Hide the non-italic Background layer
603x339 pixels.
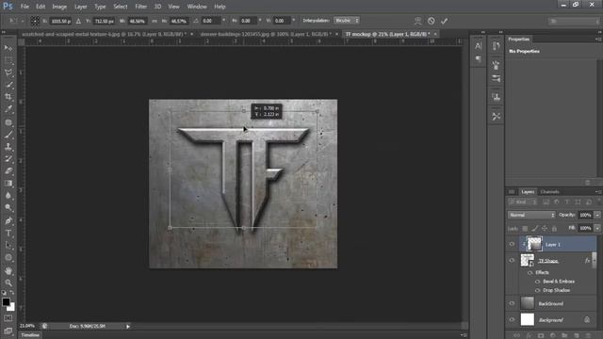click(512, 303)
